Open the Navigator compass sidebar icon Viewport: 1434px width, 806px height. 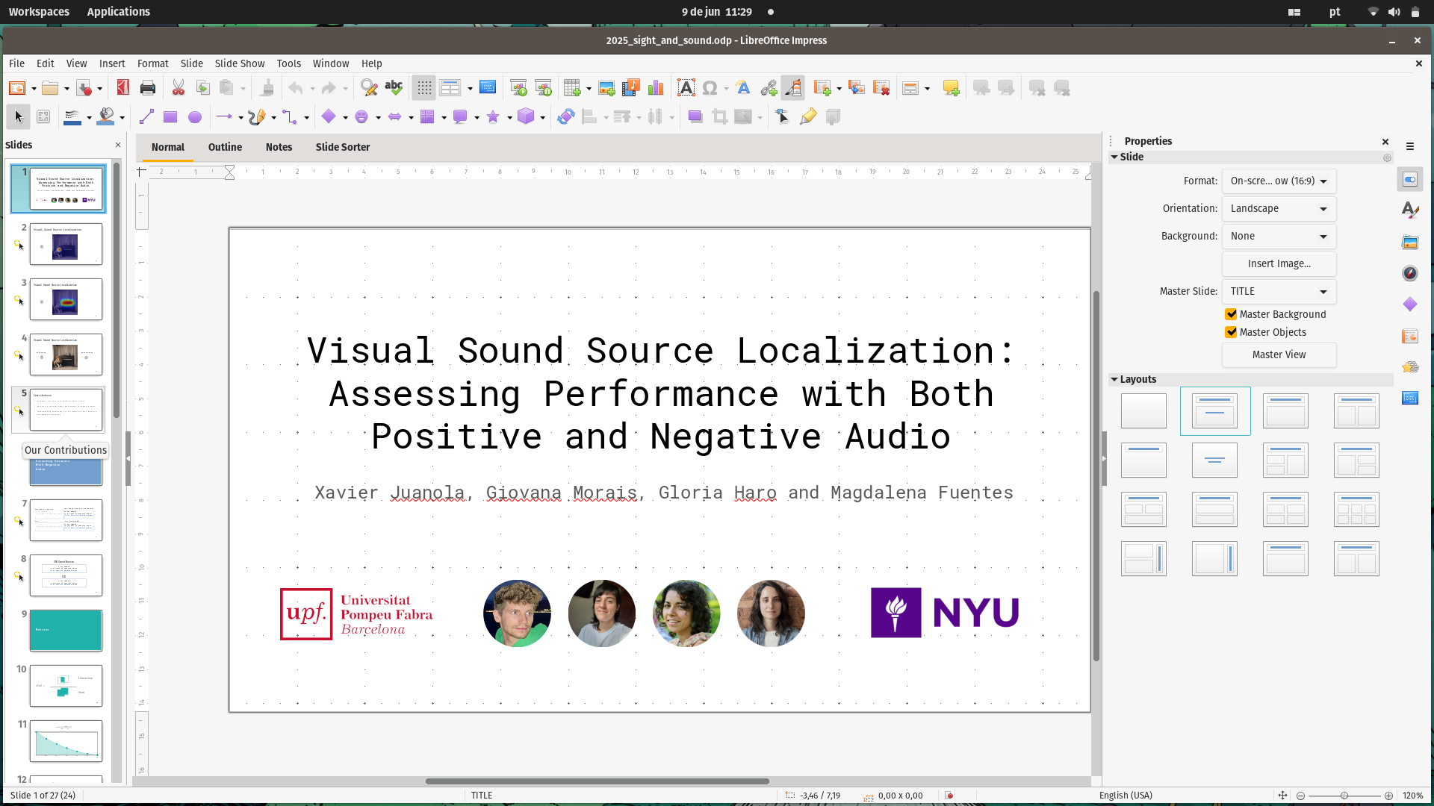pyautogui.click(x=1409, y=273)
